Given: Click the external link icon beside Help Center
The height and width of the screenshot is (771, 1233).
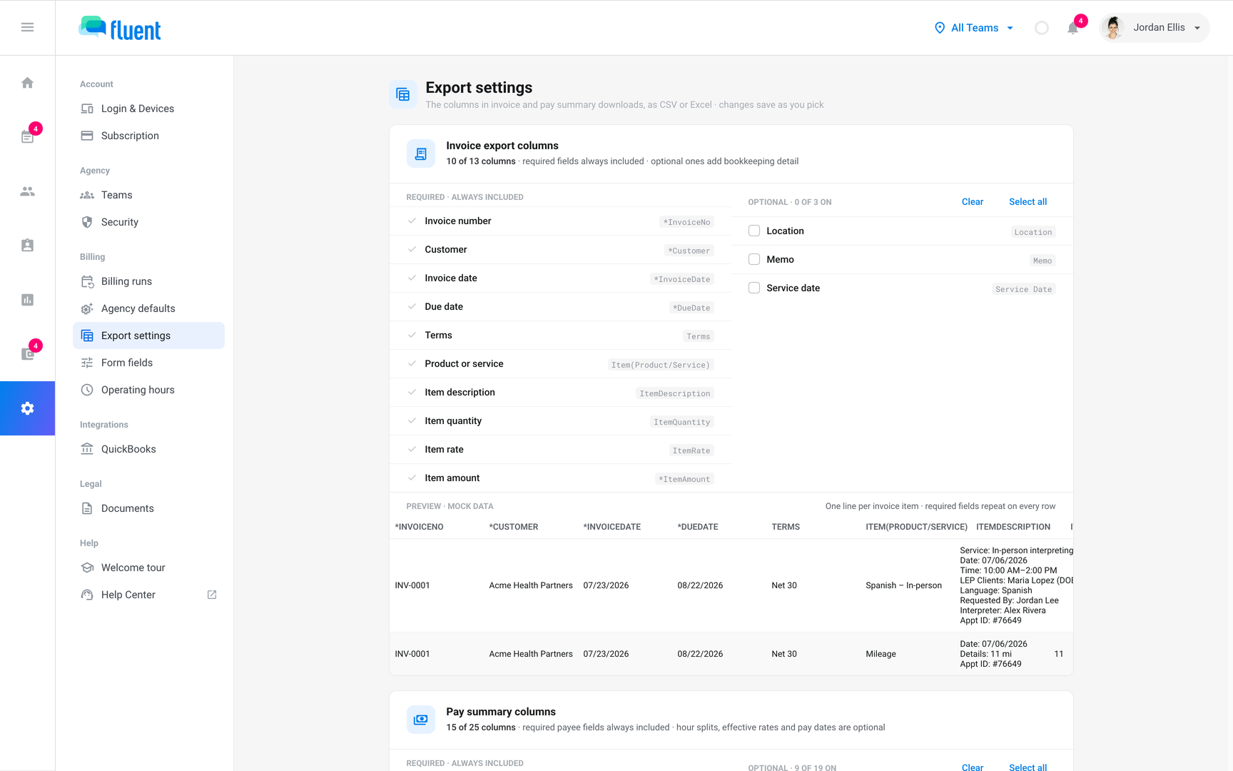Looking at the screenshot, I should pyautogui.click(x=212, y=595).
